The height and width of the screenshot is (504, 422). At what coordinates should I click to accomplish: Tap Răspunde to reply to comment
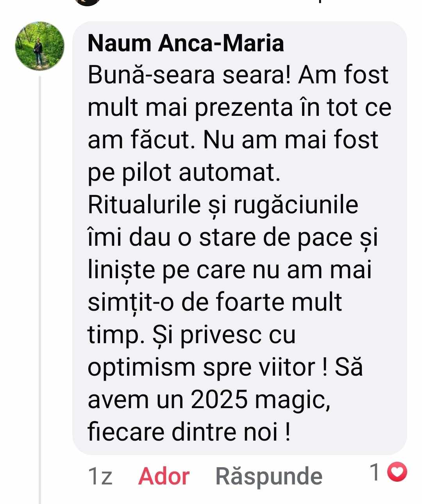[269, 476]
